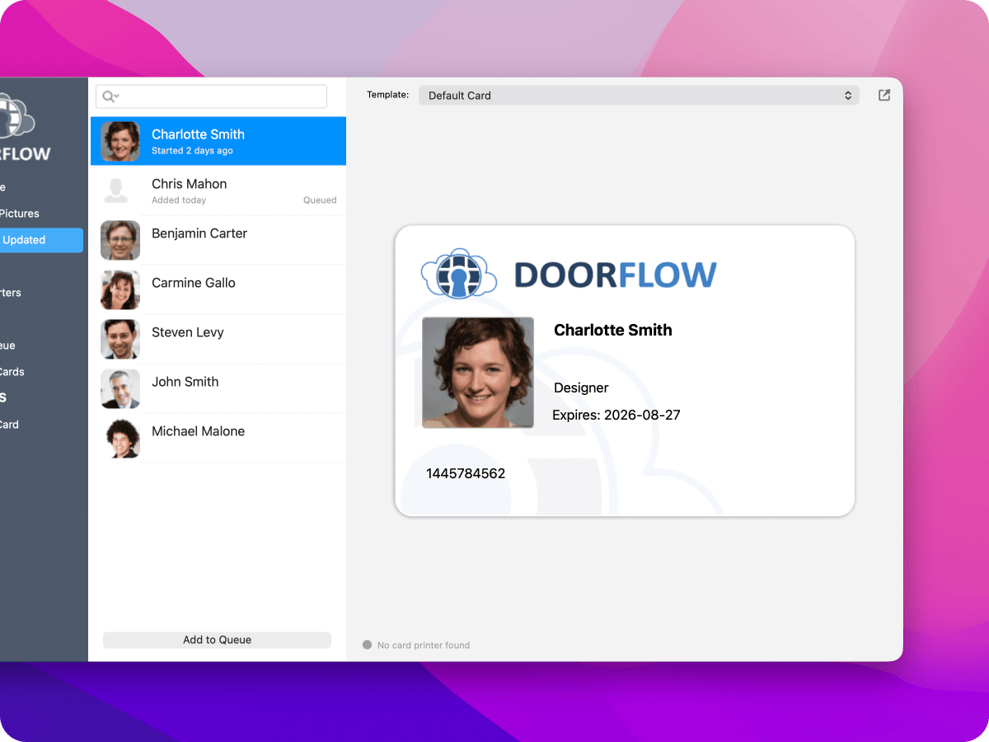Click the Add to Queue button
Screen dimensions: 989x742
(217, 640)
